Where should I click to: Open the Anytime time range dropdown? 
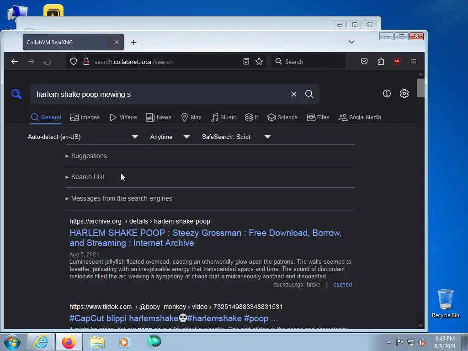click(170, 137)
